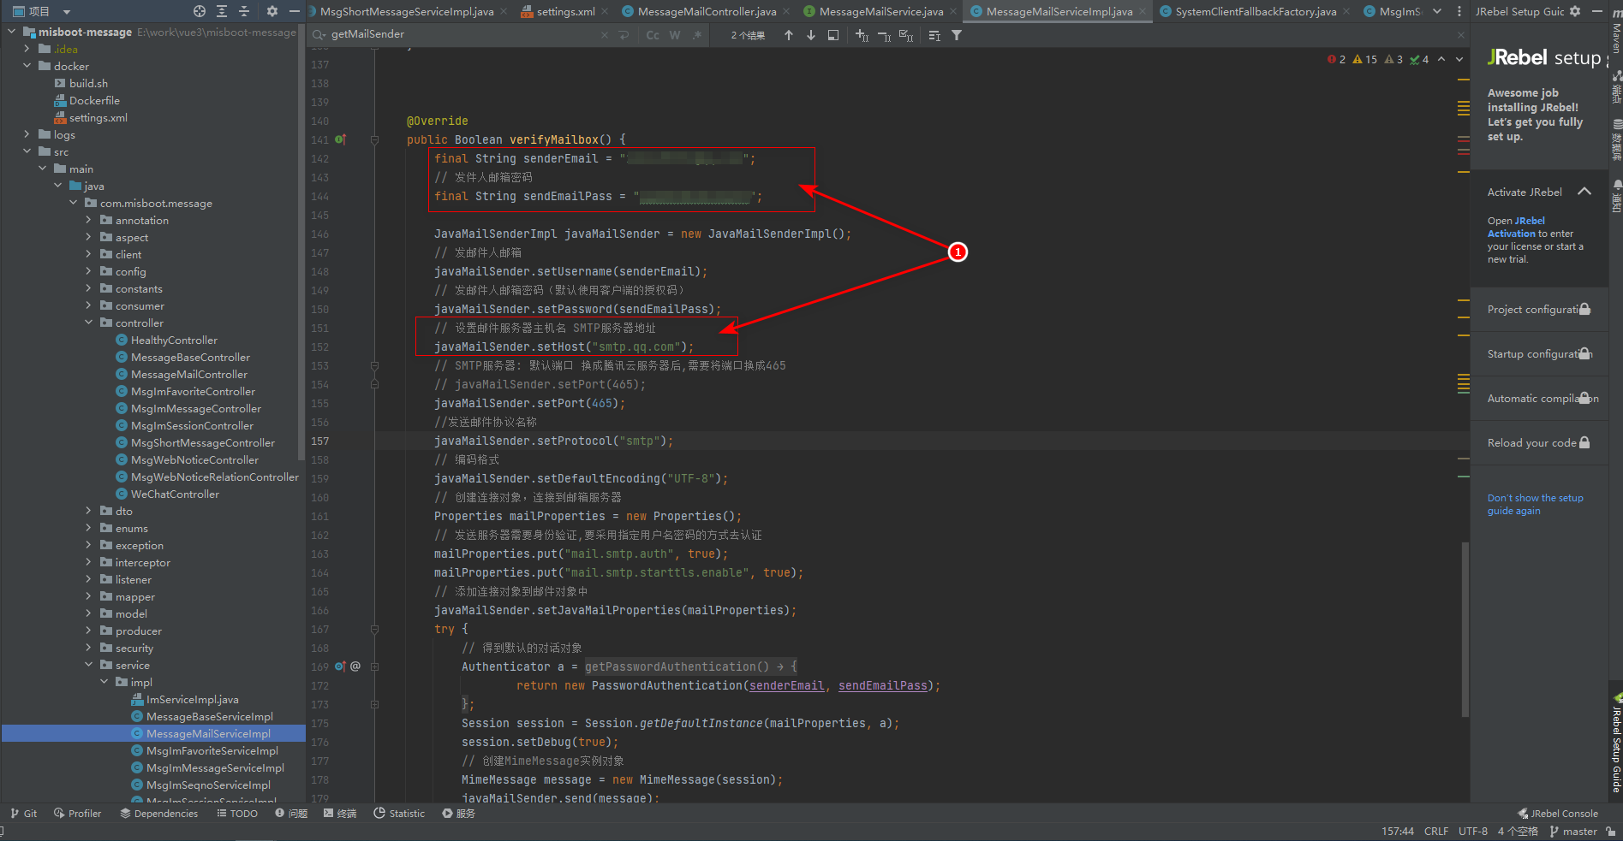Switch to SystemClientFallbackFactory.java tab
1623x841 pixels.
point(1256,11)
